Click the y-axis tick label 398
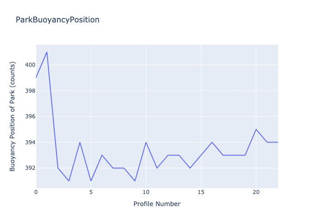The image size is (314, 224). tap(30, 91)
